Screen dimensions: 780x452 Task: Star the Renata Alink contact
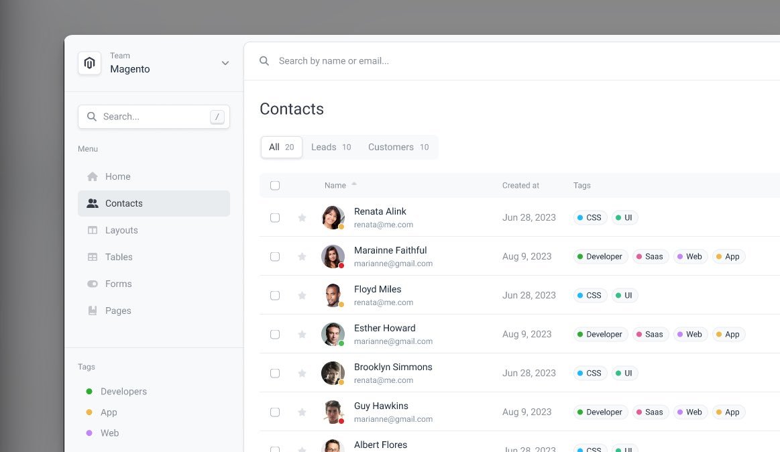click(x=302, y=217)
